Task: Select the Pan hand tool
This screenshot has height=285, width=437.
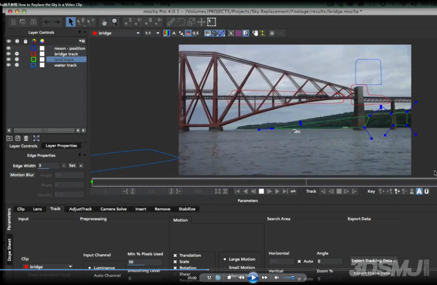Action: click(x=104, y=22)
